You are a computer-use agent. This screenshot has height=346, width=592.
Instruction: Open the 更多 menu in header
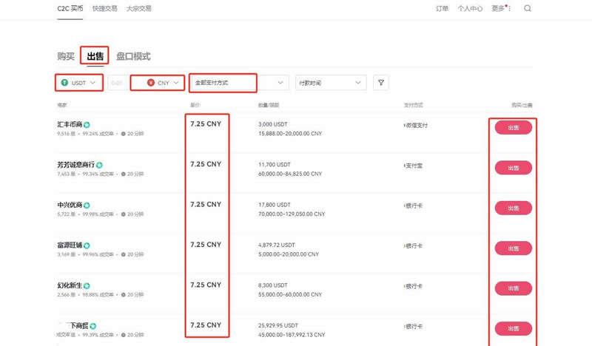(x=499, y=9)
